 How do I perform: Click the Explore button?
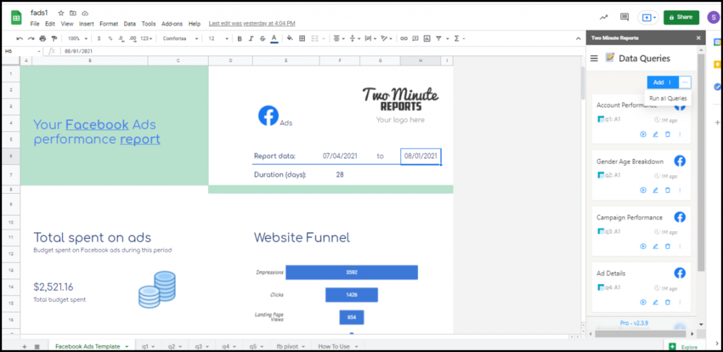click(x=683, y=346)
